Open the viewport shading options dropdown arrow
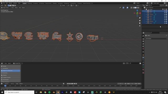The image size is (168, 94). (x=140, y=8)
